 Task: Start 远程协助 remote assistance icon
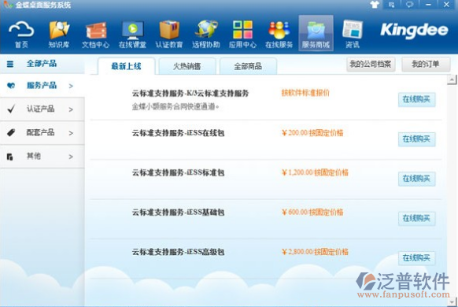[x=206, y=34]
